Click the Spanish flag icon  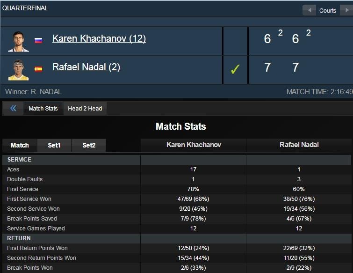tap(38, 69)
